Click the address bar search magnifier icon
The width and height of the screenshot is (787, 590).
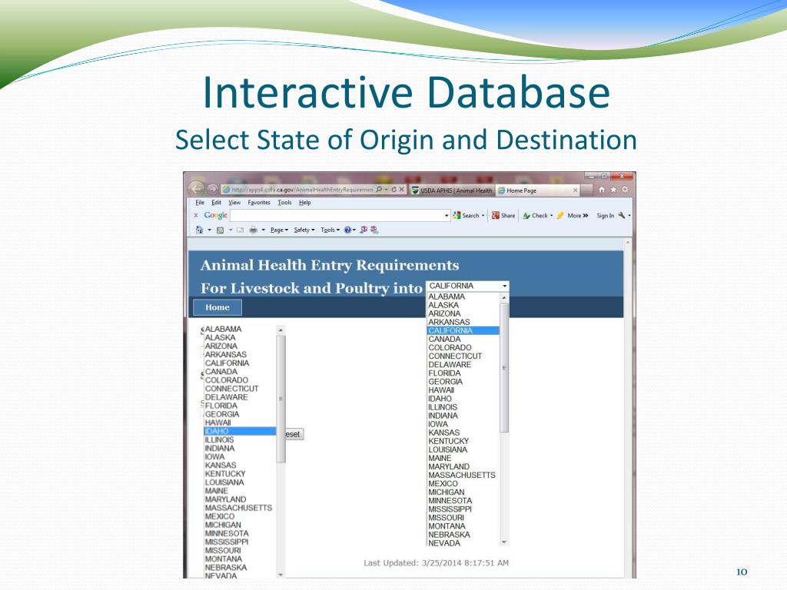point(379,190)
